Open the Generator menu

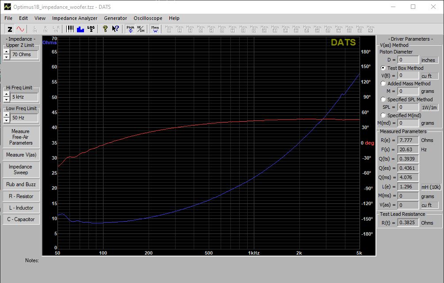[x=115, y=18]
